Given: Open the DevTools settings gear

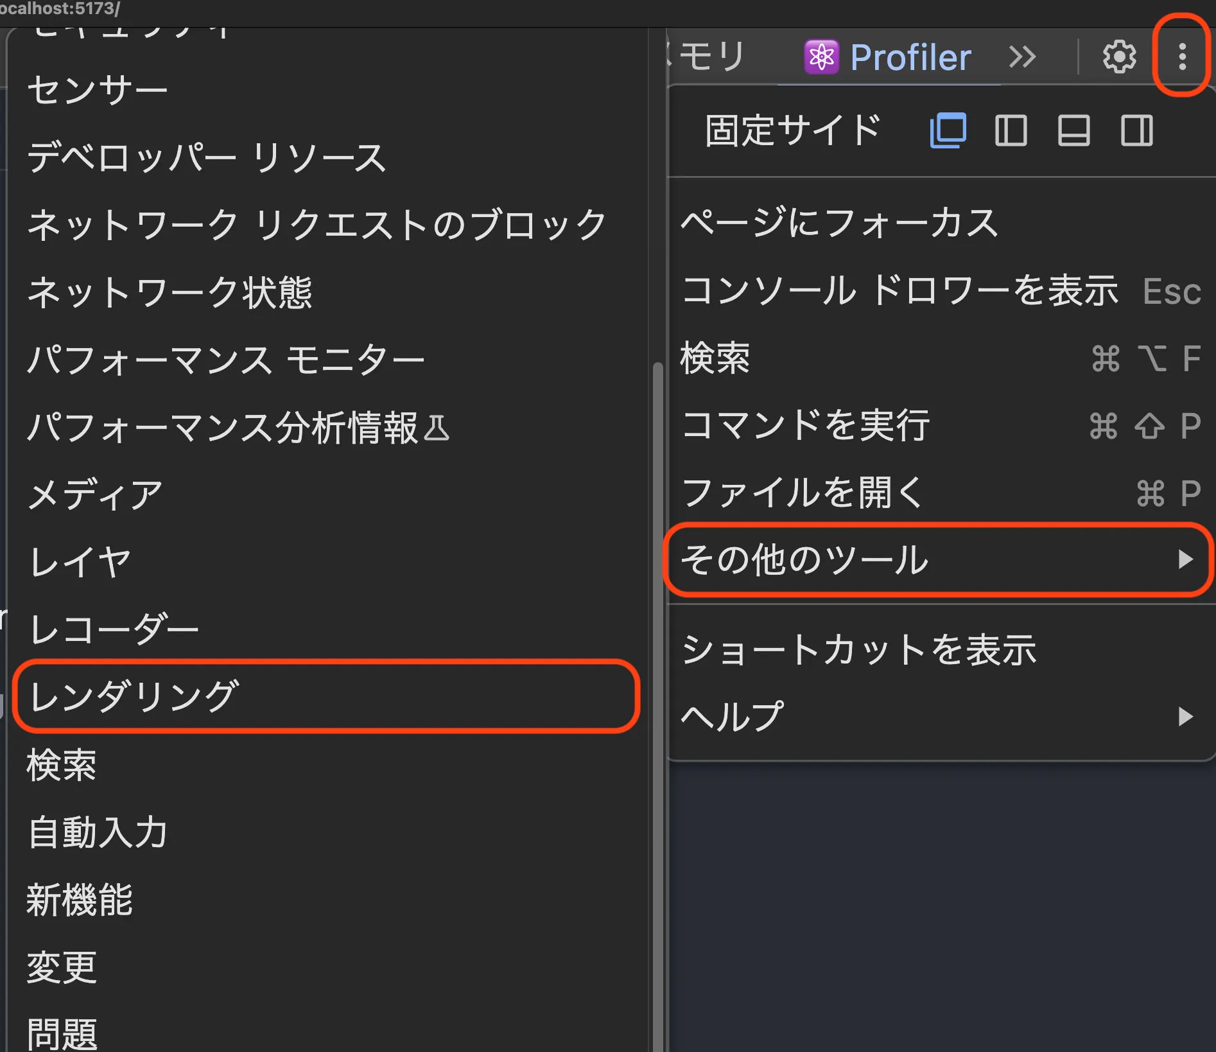Looking at the screenshot, I should pyautogui.click(x=1119, y=57).
